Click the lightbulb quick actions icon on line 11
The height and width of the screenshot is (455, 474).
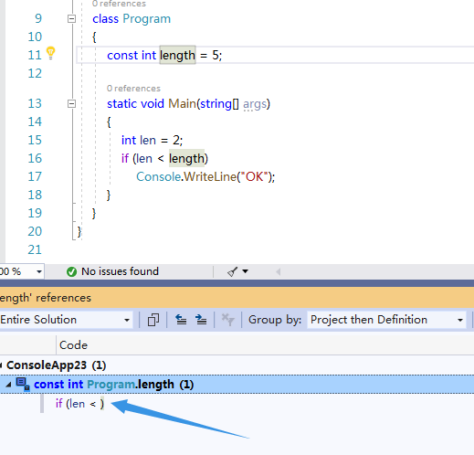coord(50,53)
